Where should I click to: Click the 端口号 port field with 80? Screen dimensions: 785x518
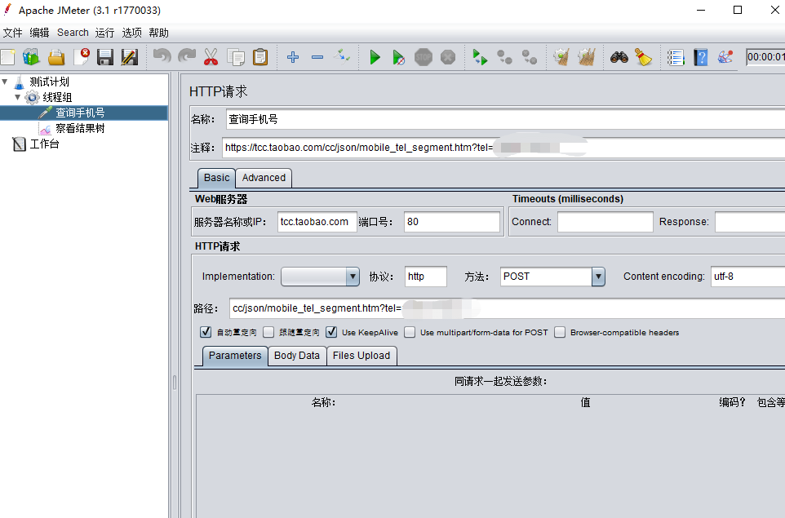tap(451, 222)
